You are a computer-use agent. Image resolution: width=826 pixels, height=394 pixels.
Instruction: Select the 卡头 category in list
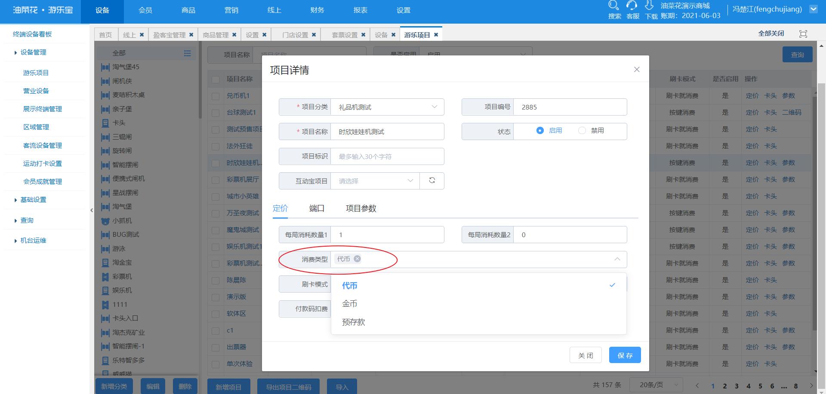point(119,123)
